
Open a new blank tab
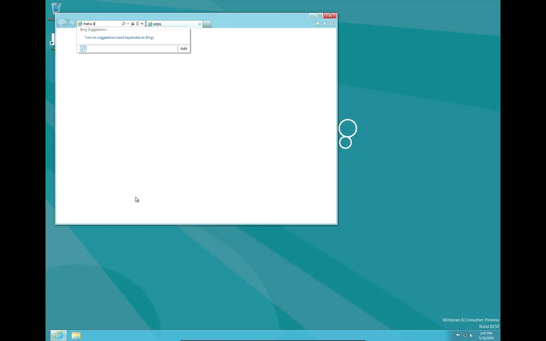[x=207, y=24]
